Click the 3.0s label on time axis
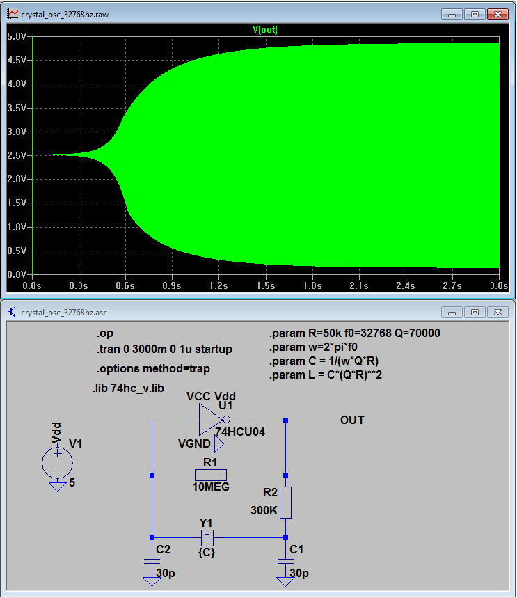This screenshot has height=598, width=517. pos(499,285)
